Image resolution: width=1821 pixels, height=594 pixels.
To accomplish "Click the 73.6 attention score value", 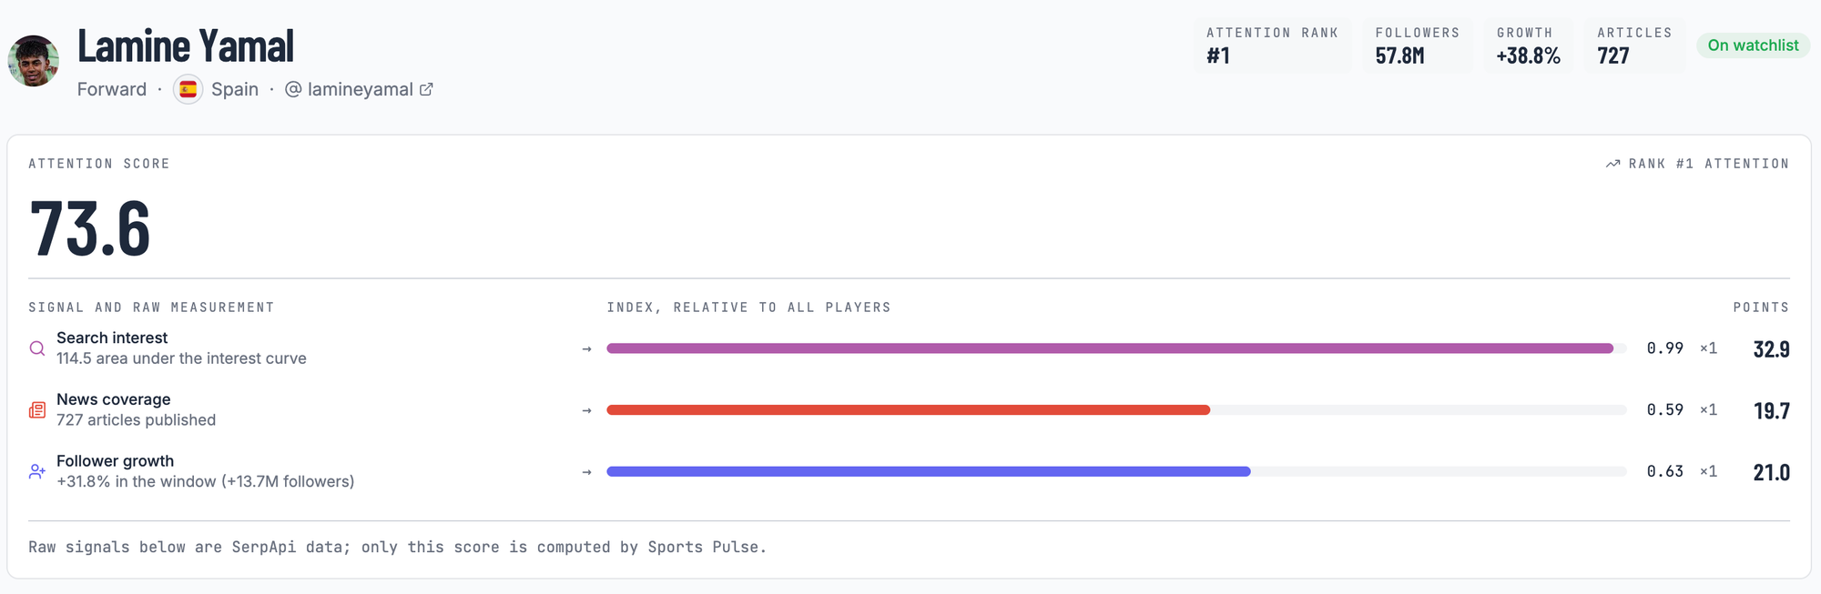I will (x=90, y=228).
